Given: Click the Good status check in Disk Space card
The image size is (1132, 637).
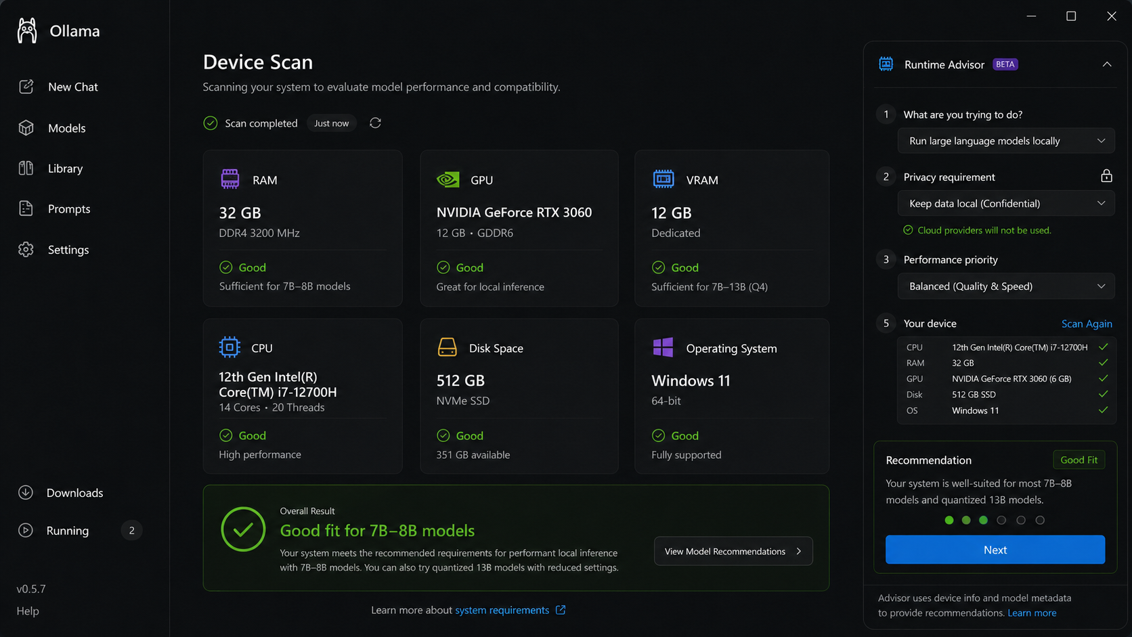Looking at the screenshot, I should tap(443, 435).
